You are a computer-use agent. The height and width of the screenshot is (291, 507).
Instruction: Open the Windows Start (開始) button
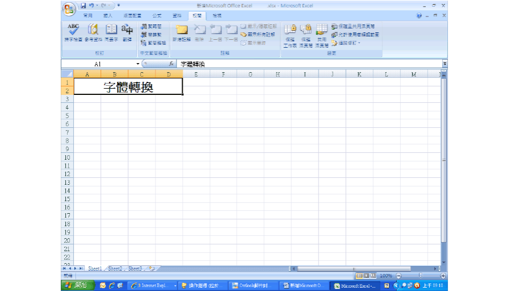(x=78, y=285)
